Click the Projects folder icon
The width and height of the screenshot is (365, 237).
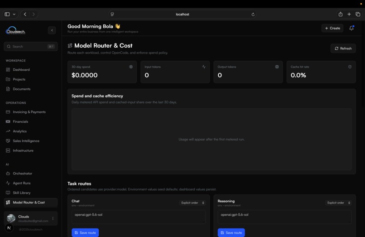tap(8, 79)
